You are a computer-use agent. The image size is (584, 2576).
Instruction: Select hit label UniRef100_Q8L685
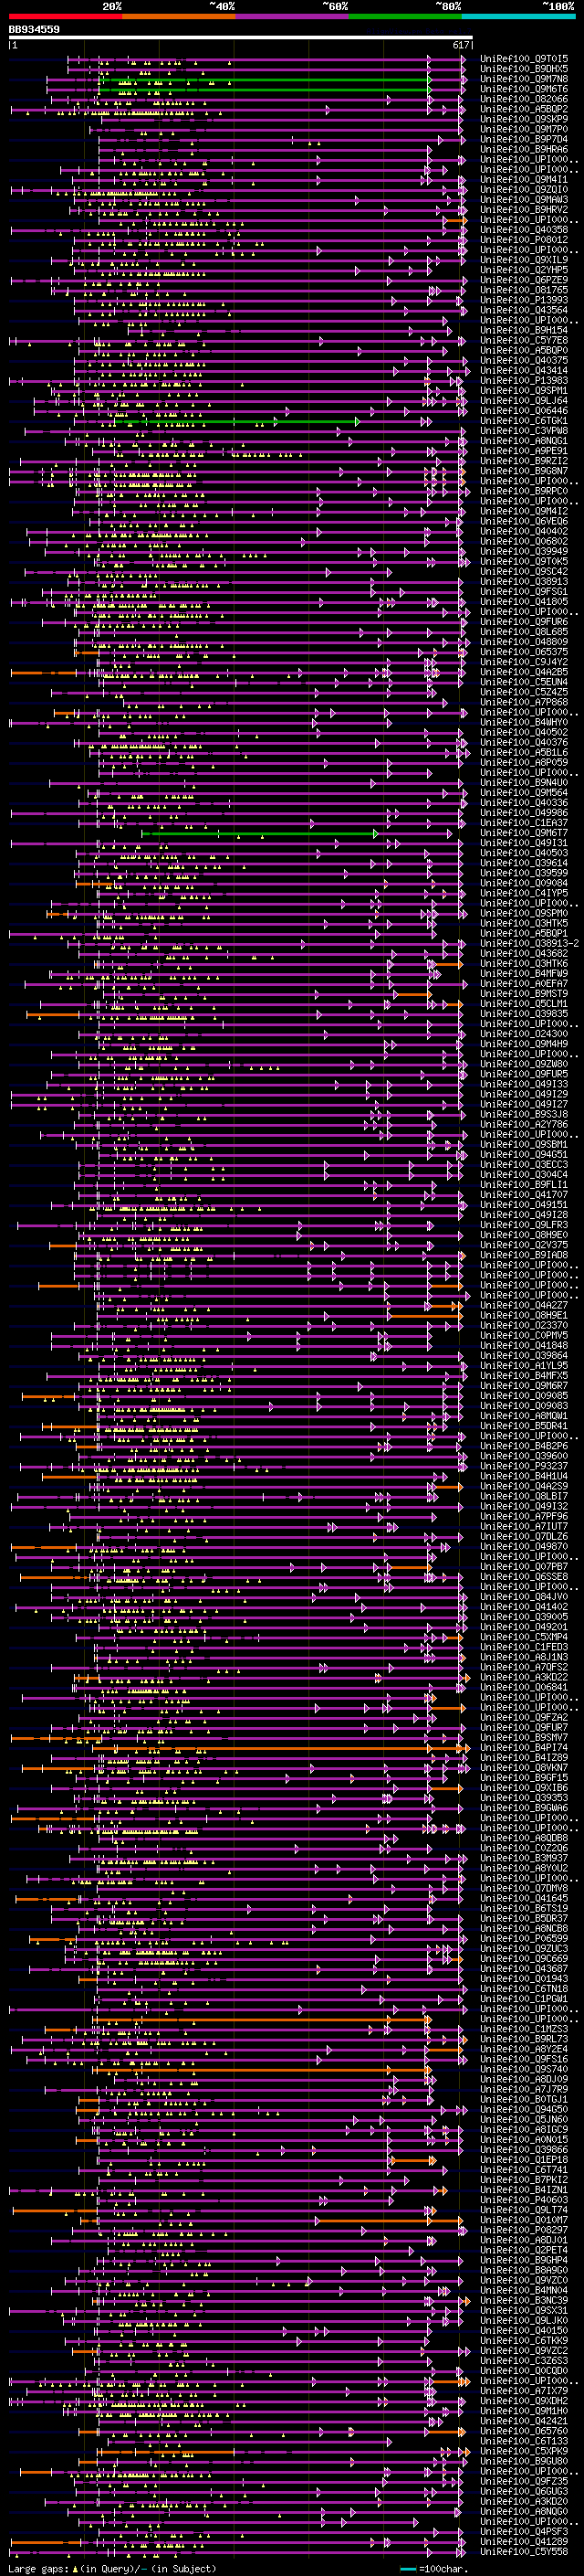523,632
